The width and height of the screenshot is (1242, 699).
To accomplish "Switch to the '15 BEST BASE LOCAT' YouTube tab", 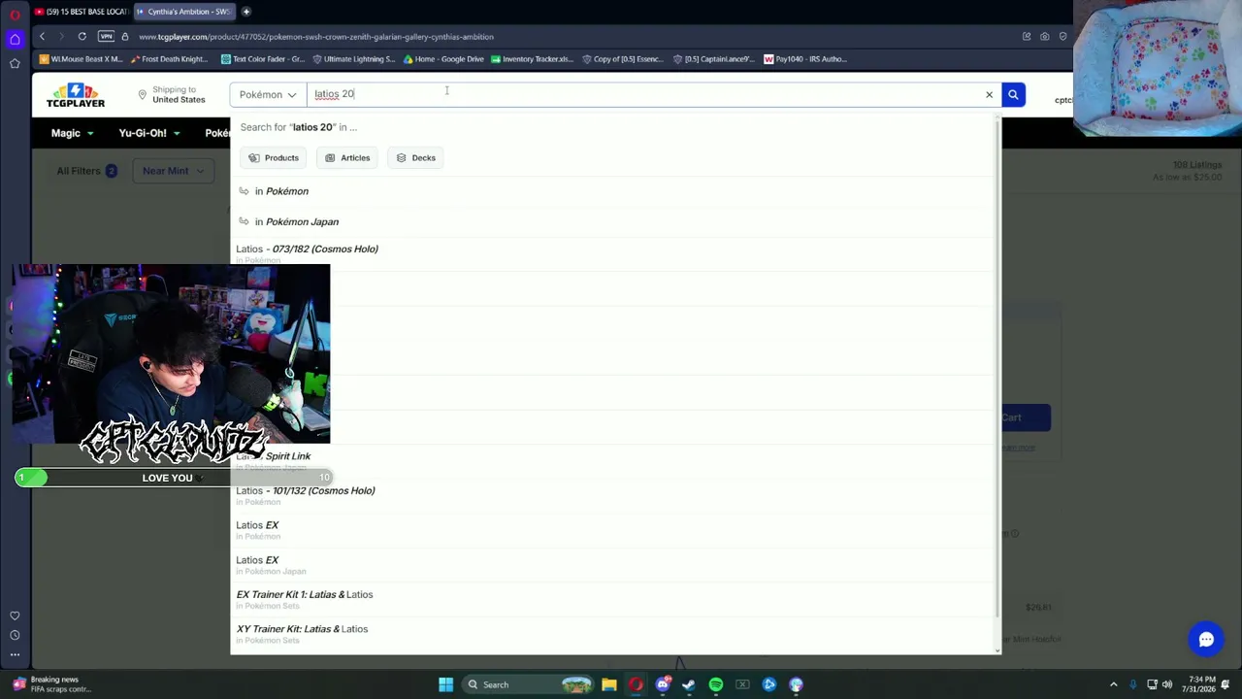I will (82, 12).
